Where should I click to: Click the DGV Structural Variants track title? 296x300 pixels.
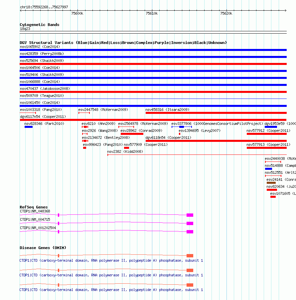(x=123, y=43)
